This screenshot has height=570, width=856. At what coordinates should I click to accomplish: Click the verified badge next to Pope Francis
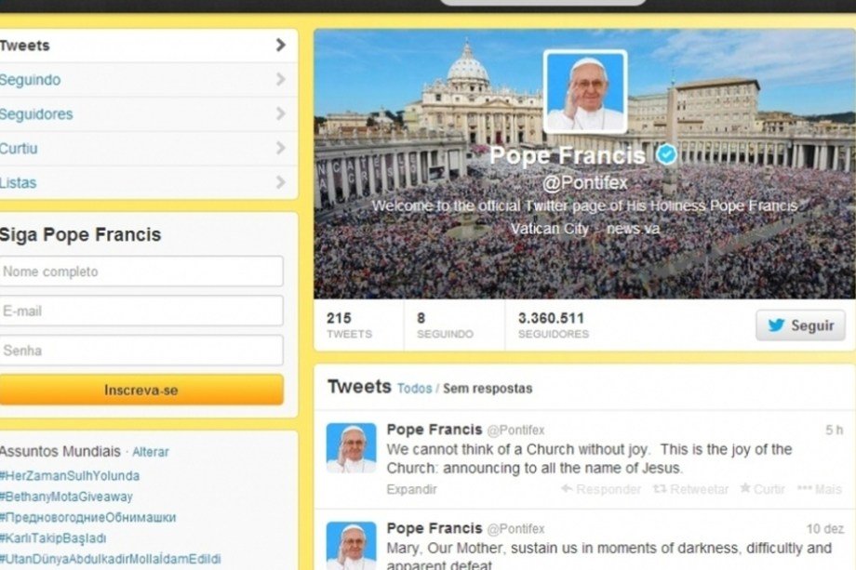[x=665, y=154]
